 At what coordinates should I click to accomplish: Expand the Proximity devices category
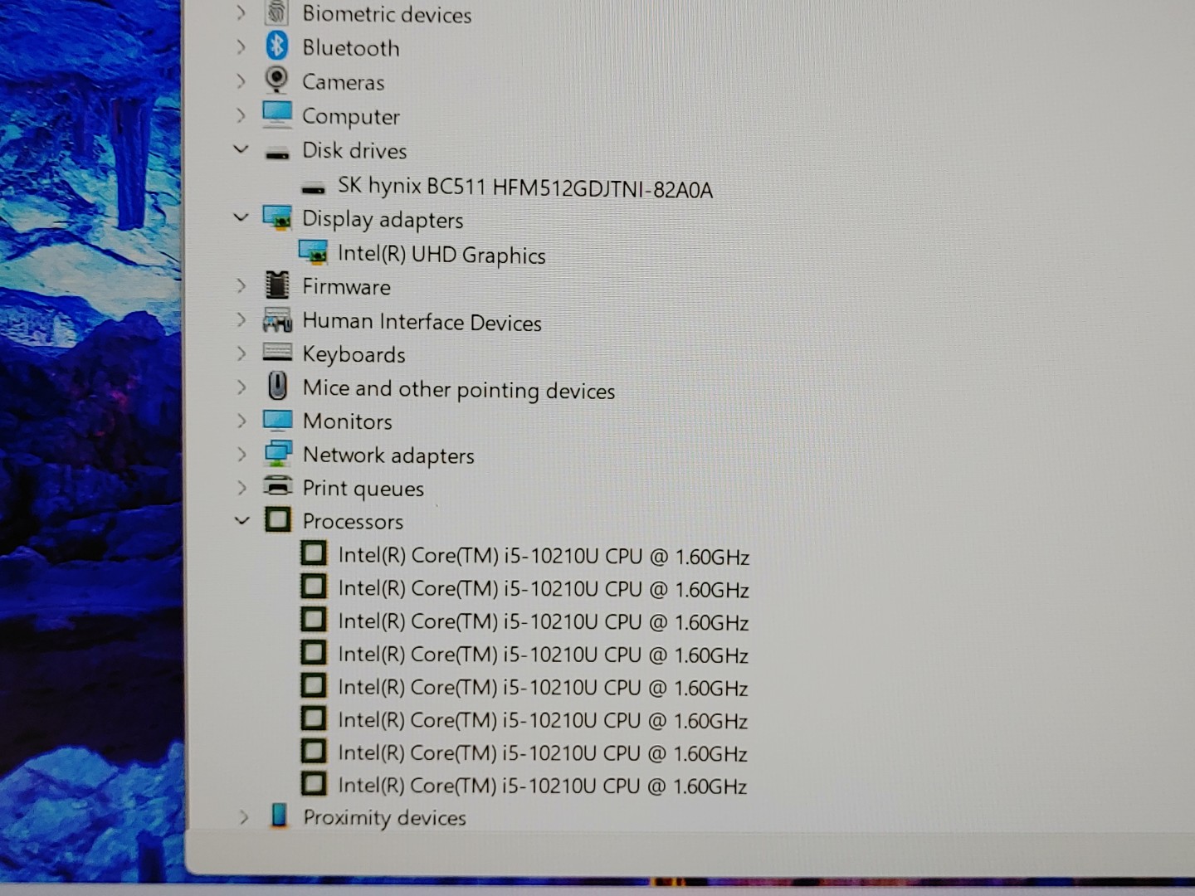(x=243, y=817)
